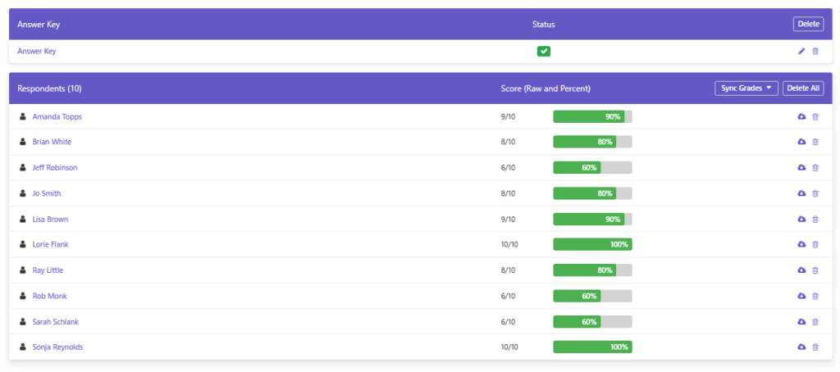Sync Lorie Flank's score with cloud icon
The image size is (840, 372).
(801, 244)
